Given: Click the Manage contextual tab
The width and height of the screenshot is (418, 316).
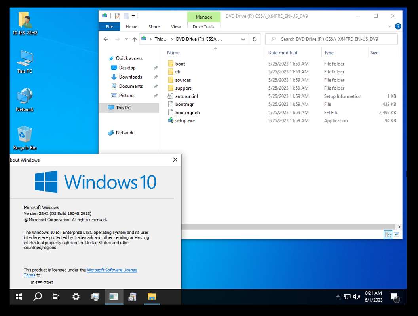Looking at the screenshot, I should [204, 17].
